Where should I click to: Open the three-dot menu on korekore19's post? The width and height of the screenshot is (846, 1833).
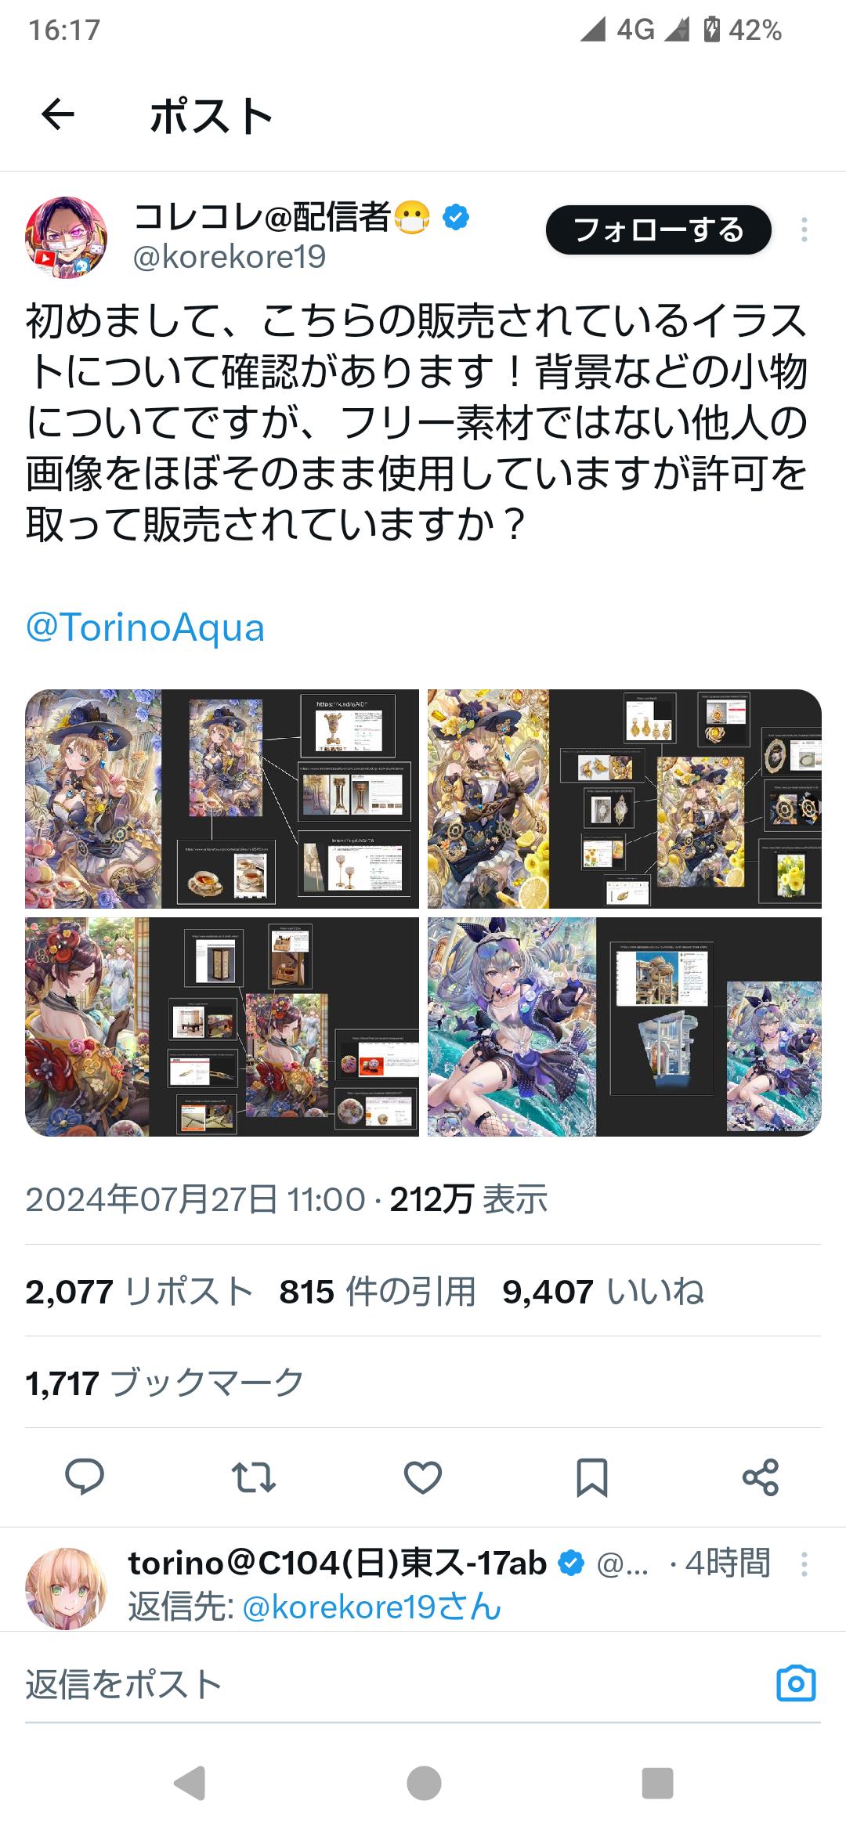pos(804,230)
